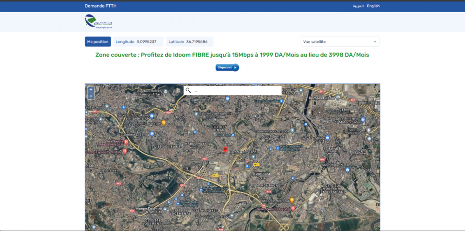Screen dimensions: 465x231
Task: Zoom out with the map minus button
Action: click(x=91, y=95)
